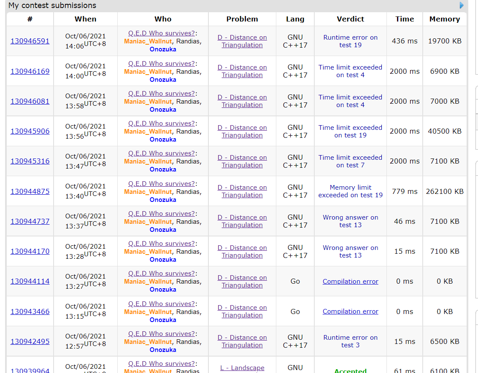Image resolution: width=478 pixels, height=373 pixels.
Task: Open the L - Landscape problem link
Action: (x=242, y=368)
